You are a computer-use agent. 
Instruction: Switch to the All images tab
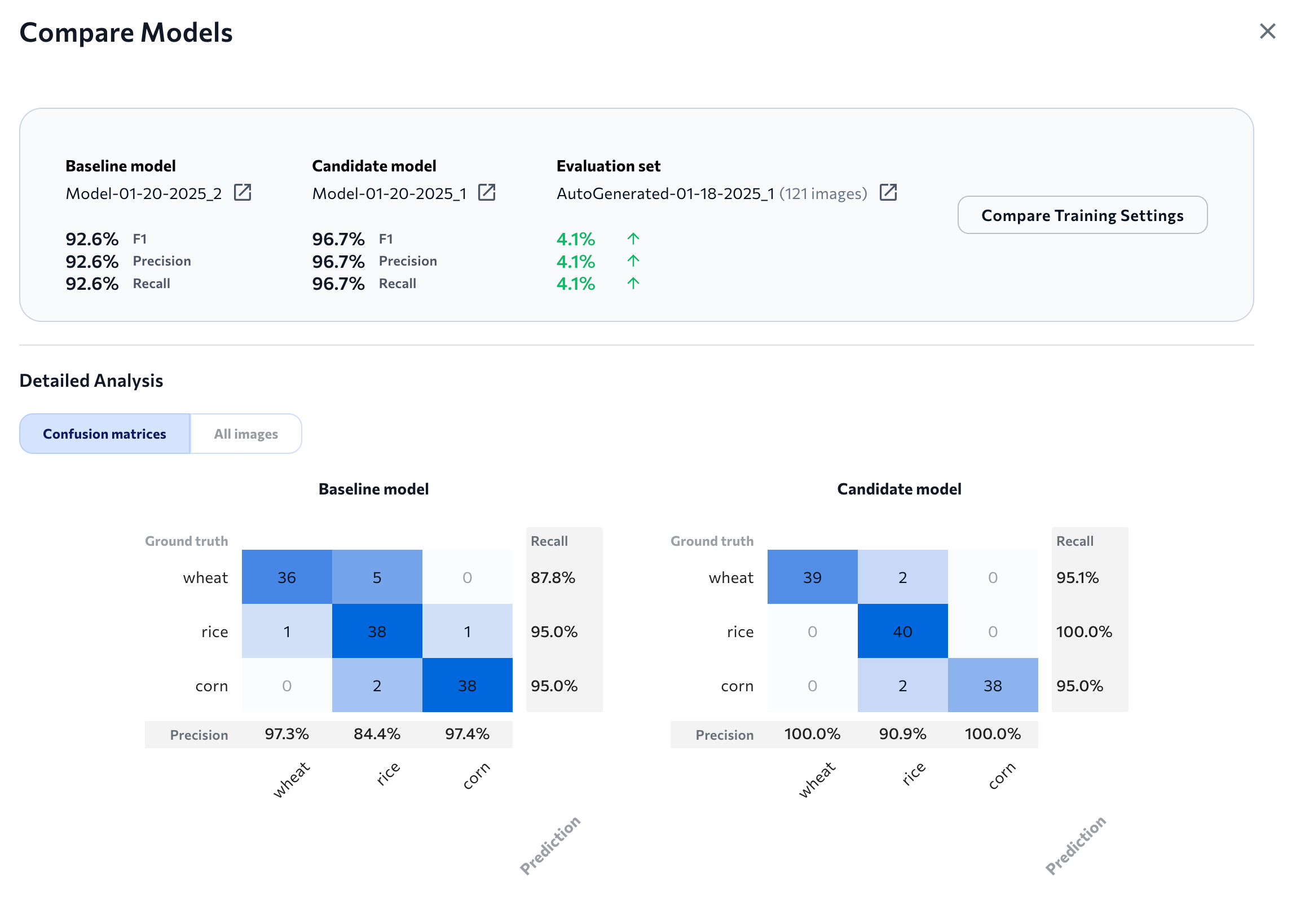pyautogui.click(x=246, y=434)
